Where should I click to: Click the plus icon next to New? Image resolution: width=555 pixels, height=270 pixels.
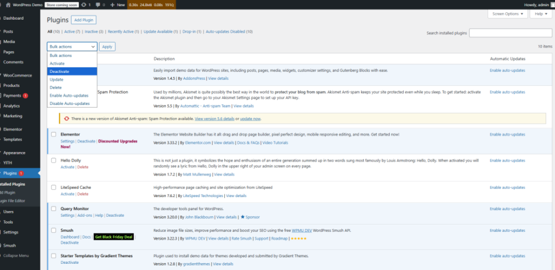(x=112, y=5)
